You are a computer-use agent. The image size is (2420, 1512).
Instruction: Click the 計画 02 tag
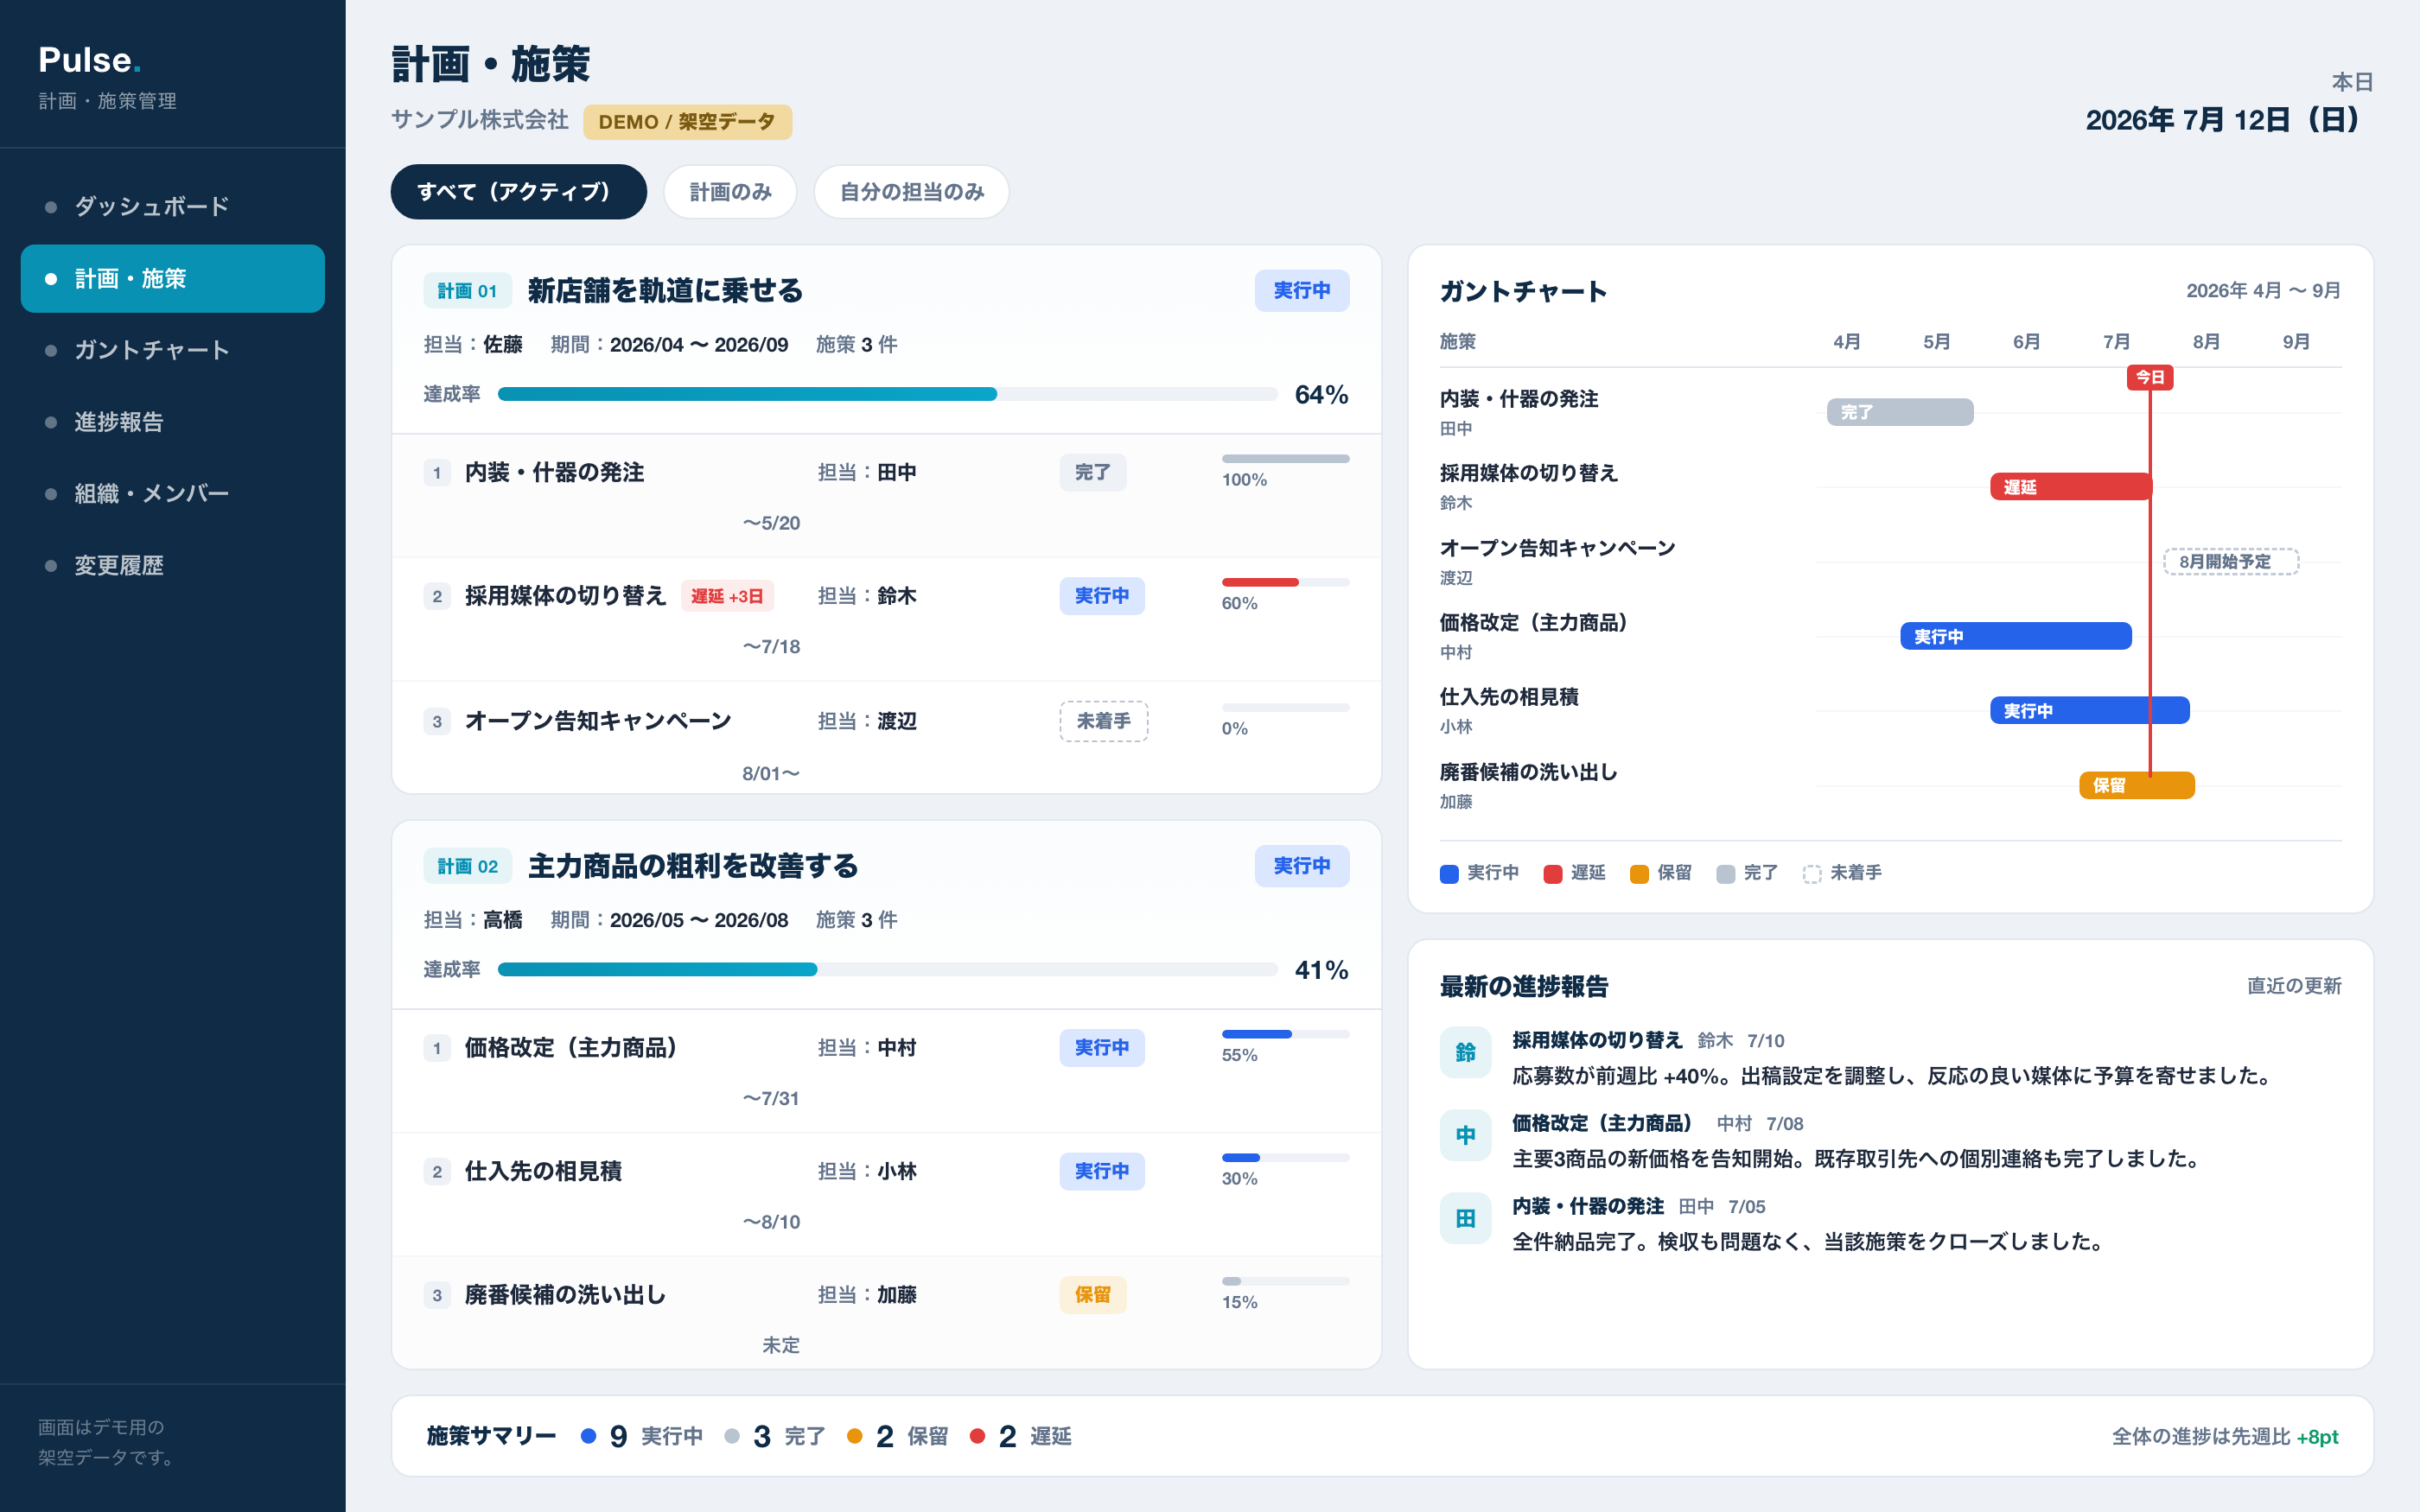(467, 866)
